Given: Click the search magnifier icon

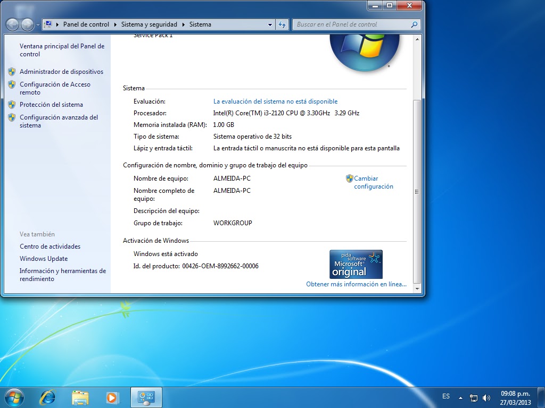Looking at the screenshot, I should coord(414,24).
